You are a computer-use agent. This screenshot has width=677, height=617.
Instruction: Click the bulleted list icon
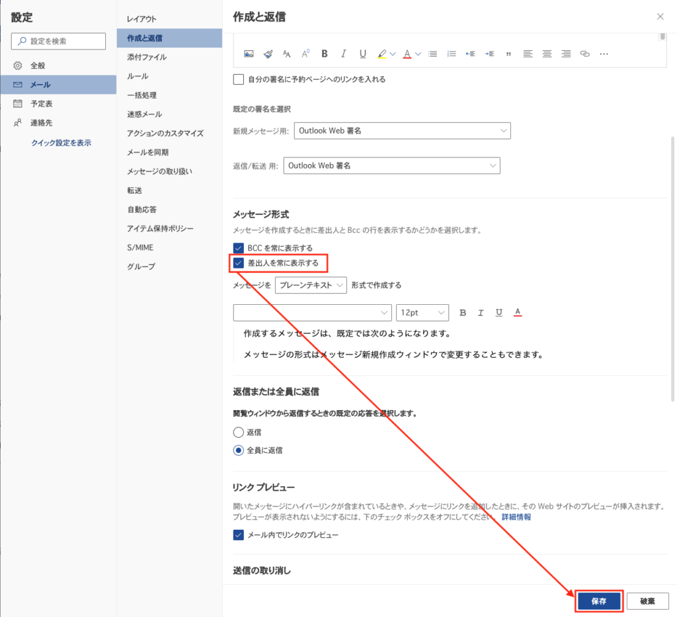click(x=432, y=54)
